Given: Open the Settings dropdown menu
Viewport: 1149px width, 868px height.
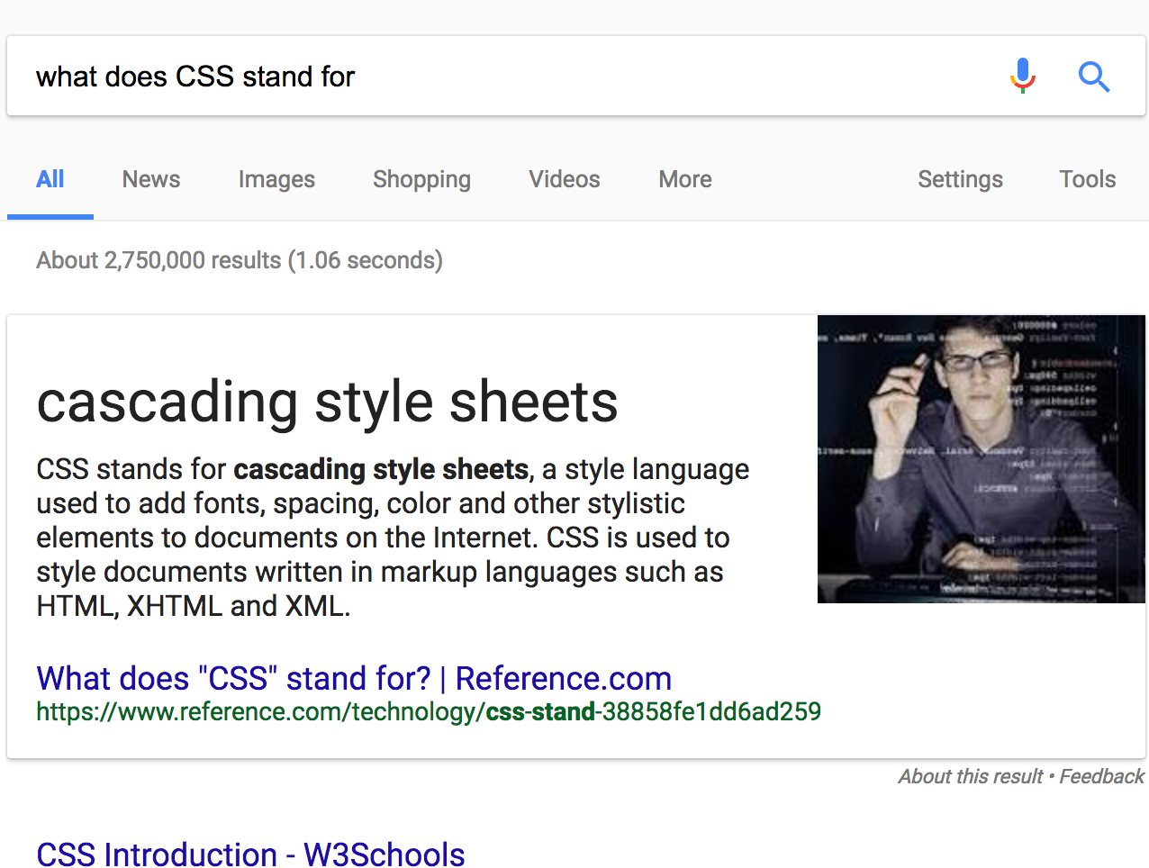Looking at the screenshot, I should (x=960, y=179).
